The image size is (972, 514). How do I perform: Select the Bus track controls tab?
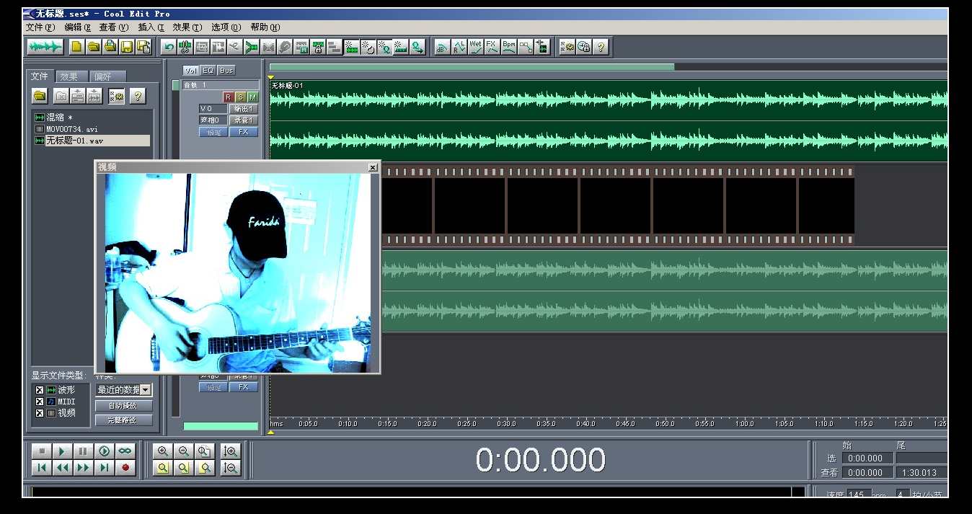[226, 71]
